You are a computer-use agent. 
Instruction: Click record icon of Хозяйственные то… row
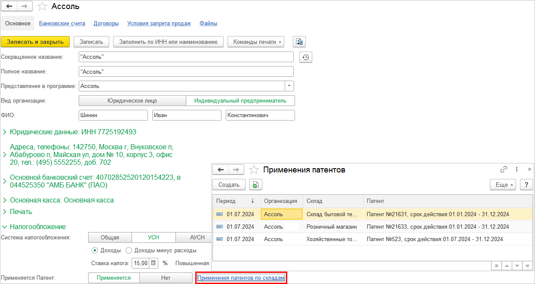click(220, 239)
